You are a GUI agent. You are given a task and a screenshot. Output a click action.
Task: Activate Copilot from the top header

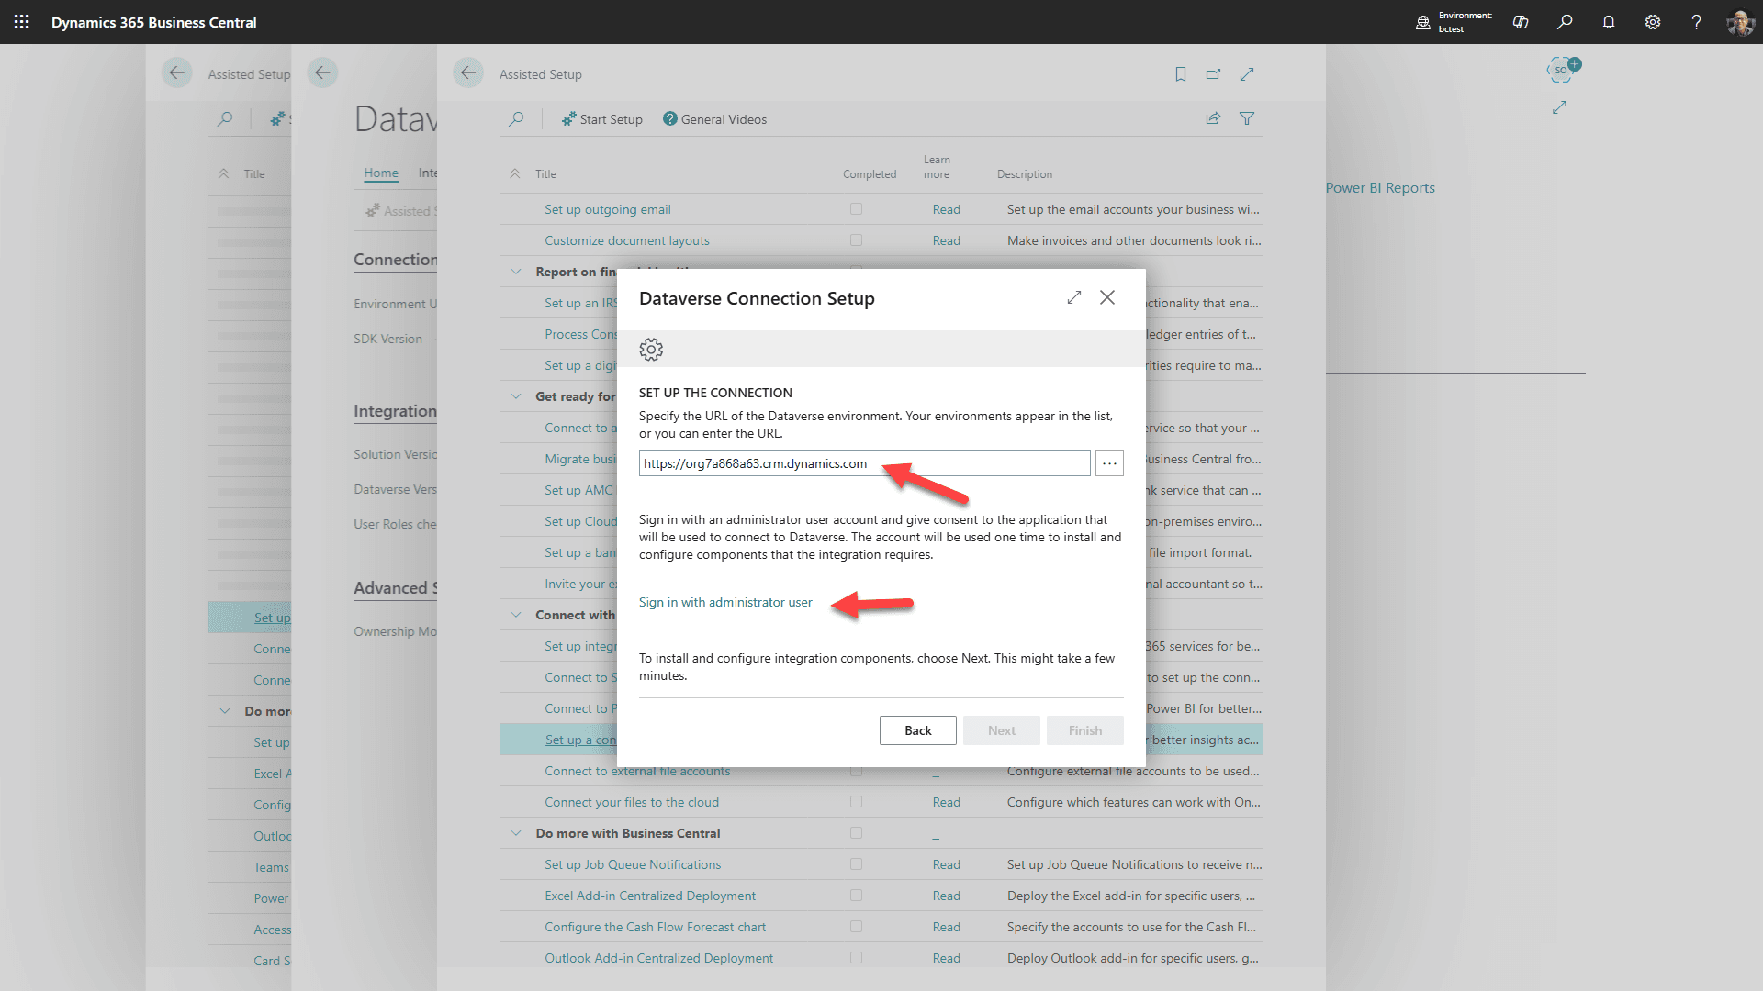1520,22
